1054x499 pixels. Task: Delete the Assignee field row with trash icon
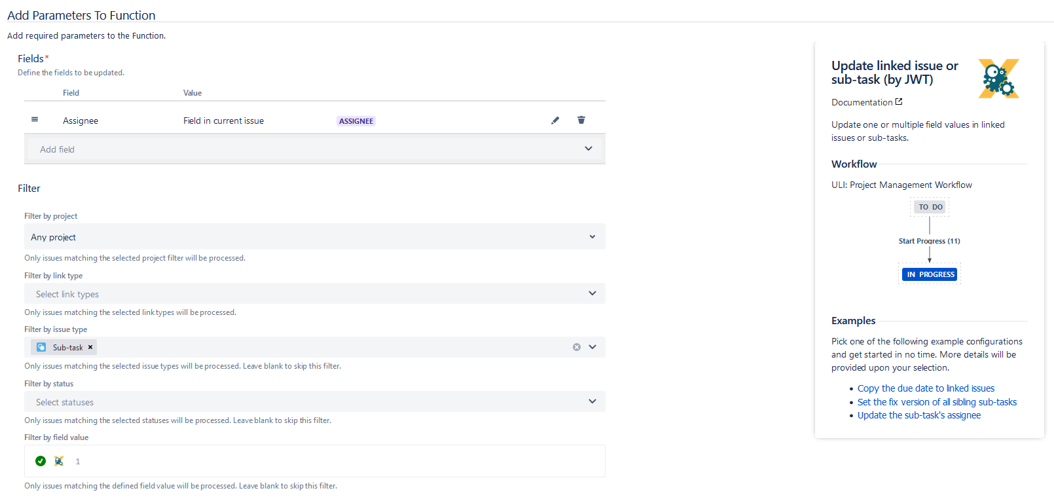pyautogui.click(x=581, y=120)
